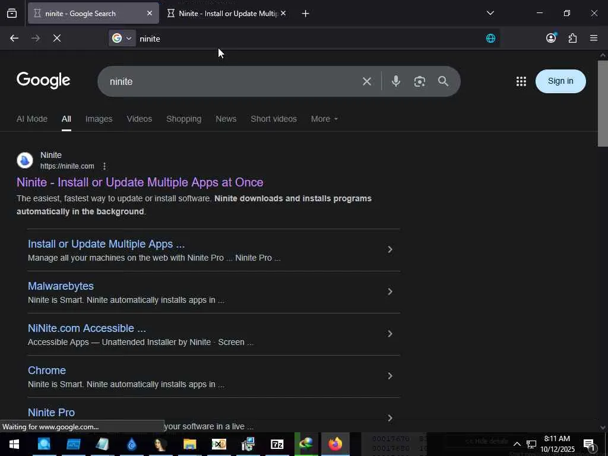This screenshot has height=456, width=608.
Task: Click the https://ninite.com URL text
Action: pyautogui.click(x=67, y=166)
